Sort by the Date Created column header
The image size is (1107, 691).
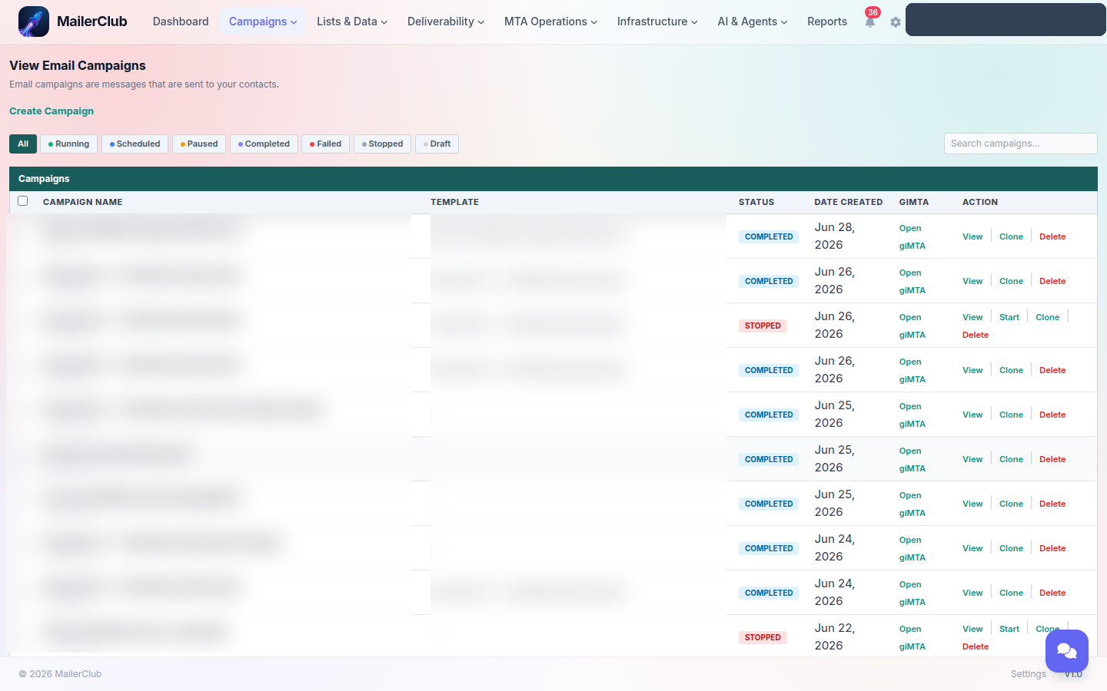849,202
